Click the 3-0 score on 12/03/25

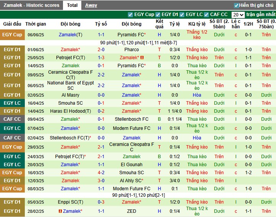click(x=101, y=181)
